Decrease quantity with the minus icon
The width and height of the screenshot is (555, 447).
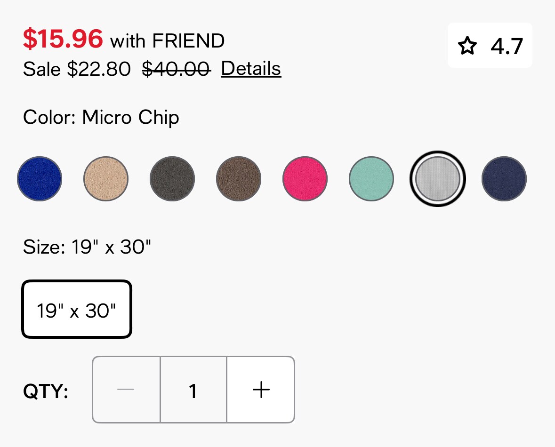(126, 390)
